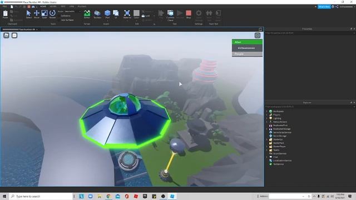Viewport: 356px width, 200px height.
Task: Switch to the TEST ribbon tab
Action: tap(63, 7)
